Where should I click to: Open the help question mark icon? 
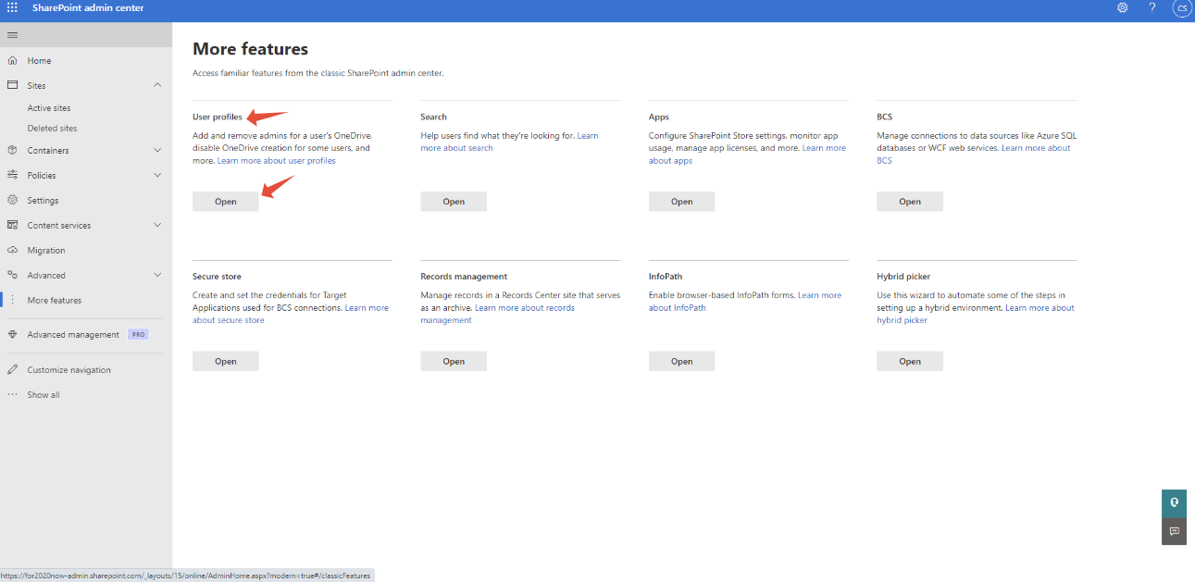coord(1152,7)
